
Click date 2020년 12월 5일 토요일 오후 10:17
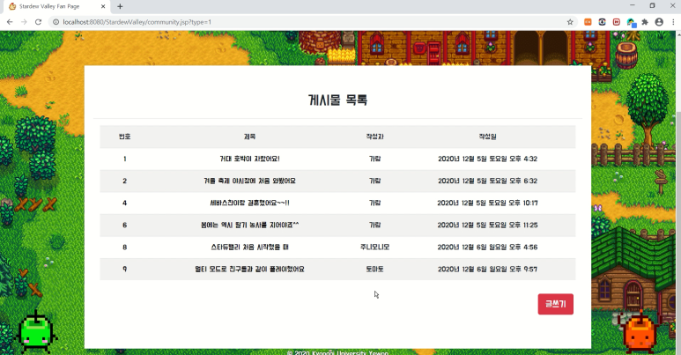tap(487, 203)
